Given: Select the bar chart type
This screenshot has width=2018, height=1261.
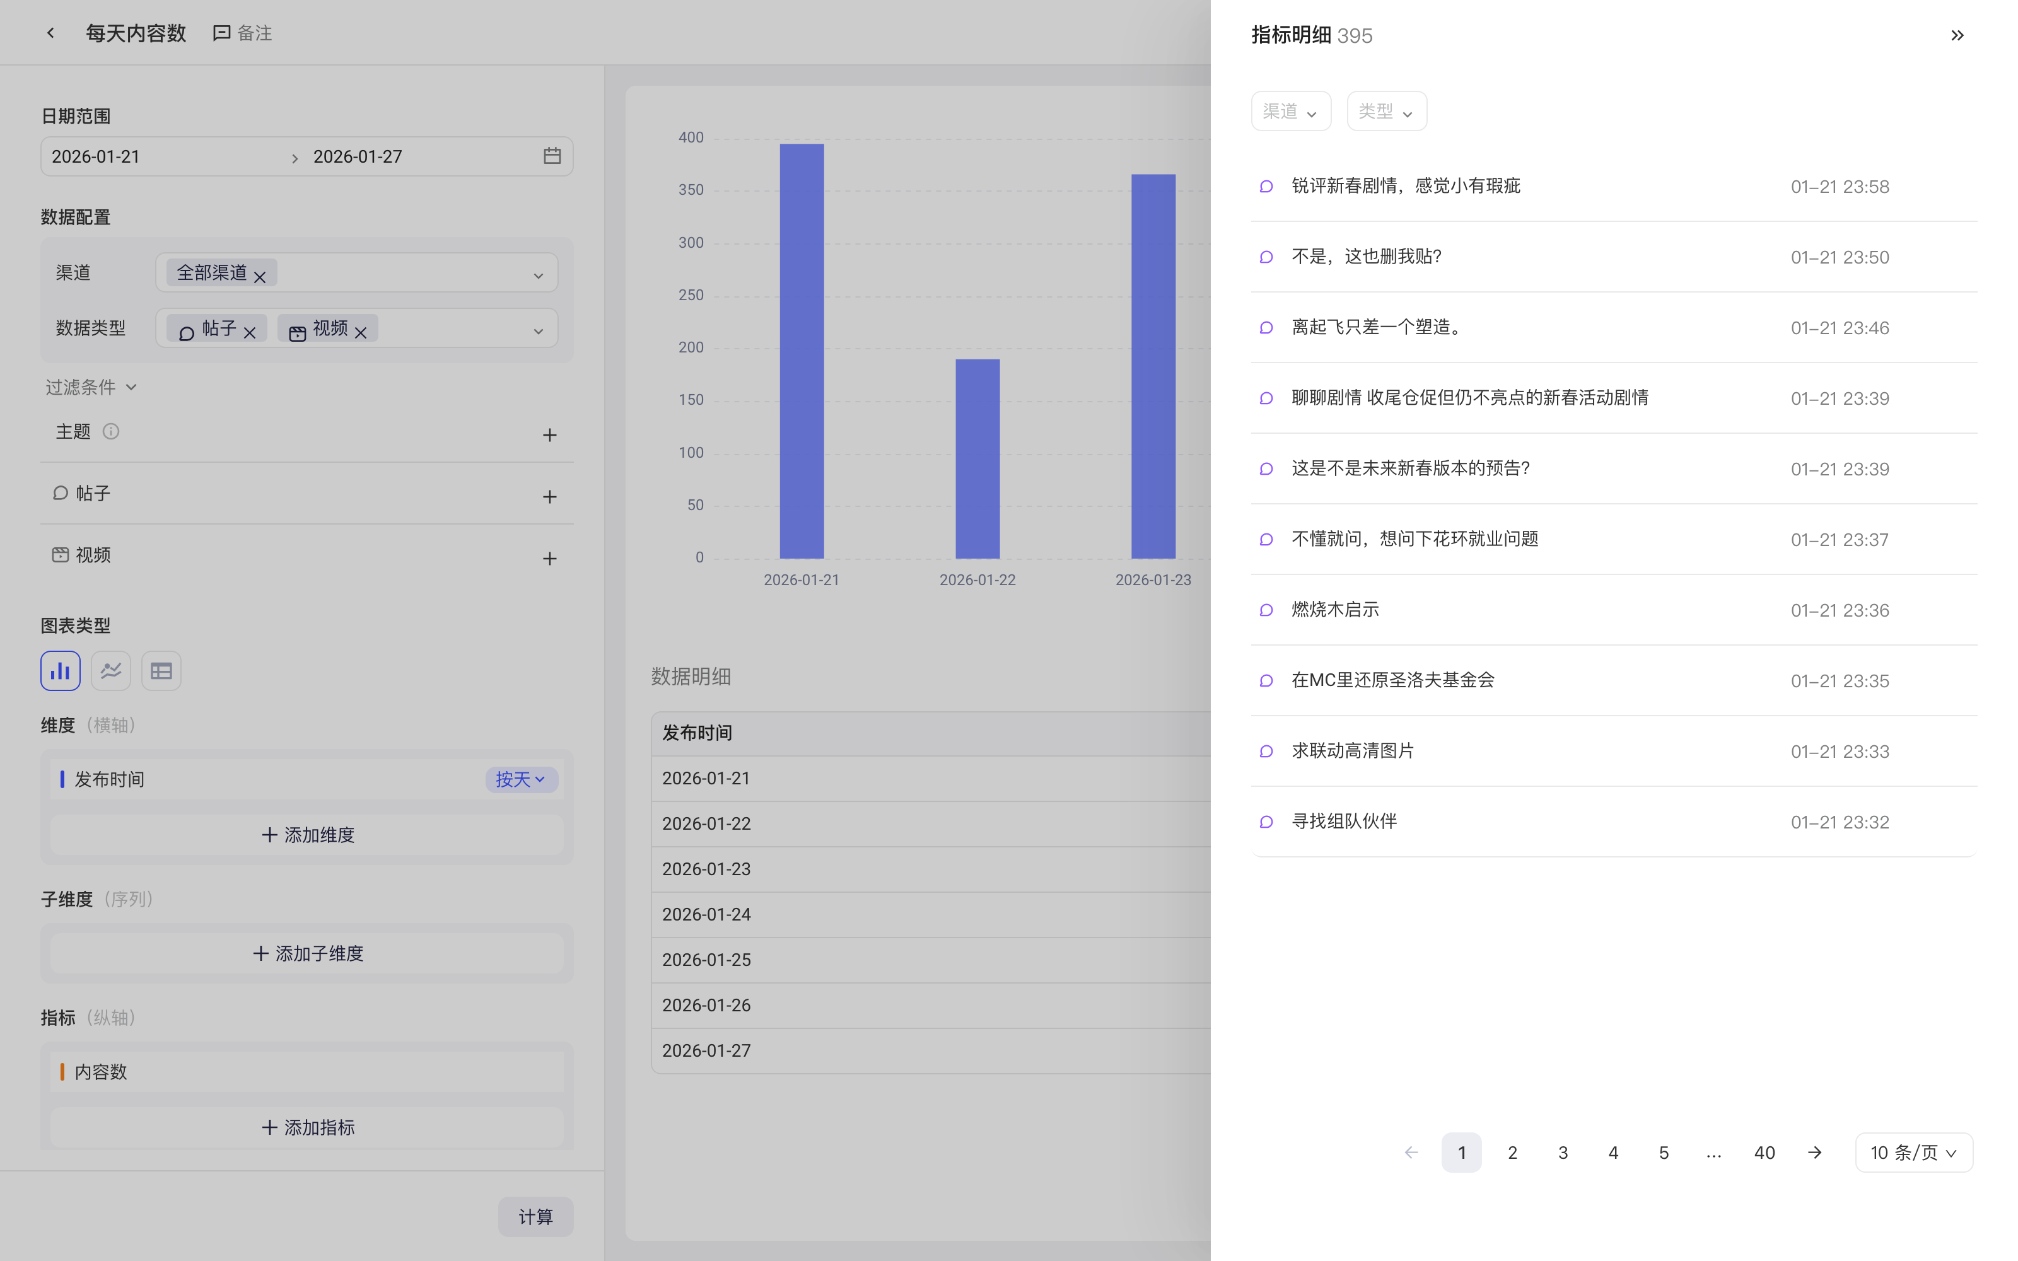Looking at the screenshot, I should click(x=60, y=670).
